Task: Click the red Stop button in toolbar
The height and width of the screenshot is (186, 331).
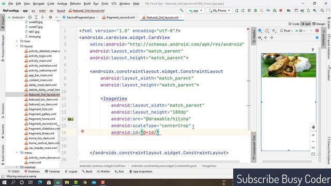Action: click(281, 10)
